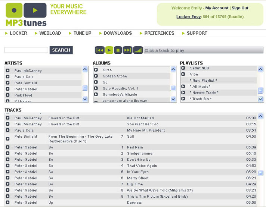Click play icon next to album So
This screenshot has width=266, height=207.
(x=96, y=82)
